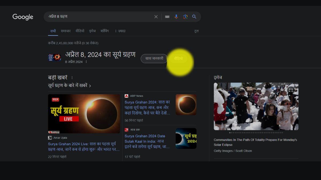Screen dimensions: 321x180
Task: Open ABP News Surya Grahan headline
Action: [x=147, y=107]
